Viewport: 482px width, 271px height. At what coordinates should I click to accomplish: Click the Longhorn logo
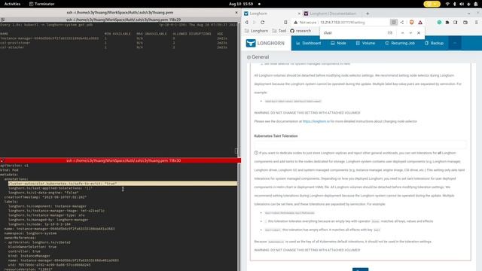pos(265,44)
